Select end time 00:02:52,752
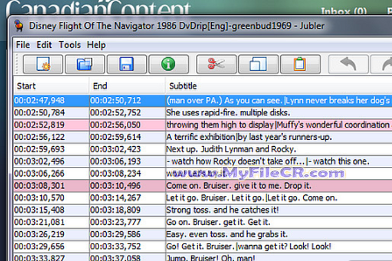 coord(115,113)
